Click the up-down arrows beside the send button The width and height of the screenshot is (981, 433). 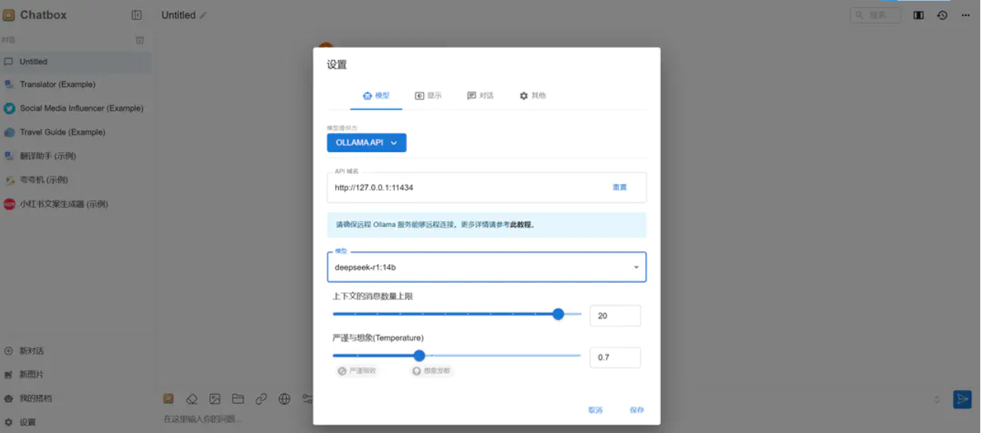click(937, 399)
